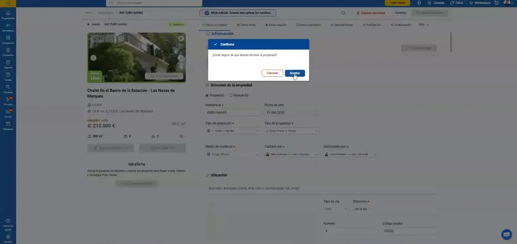Open Marketplace cart icon
Image resolution: width=517 pixels, height=244 pixels.
[x=471, y=3]
